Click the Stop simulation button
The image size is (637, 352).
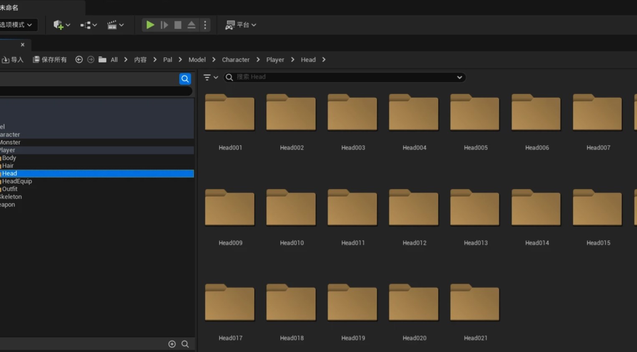pyautogui.click(x=178, y=25)
